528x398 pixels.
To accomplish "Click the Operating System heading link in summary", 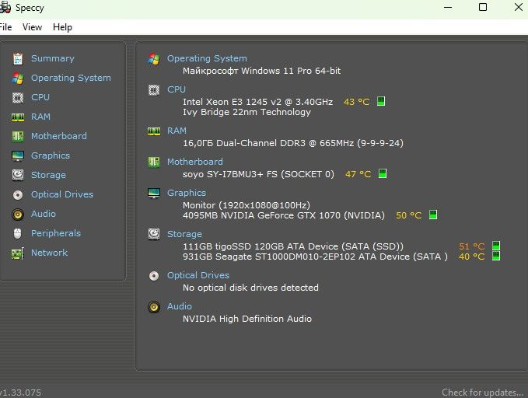I will 207,58.
